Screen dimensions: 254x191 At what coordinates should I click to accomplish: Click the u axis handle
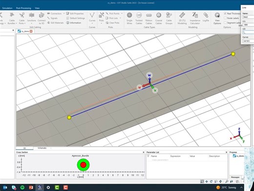pos(139,87)
